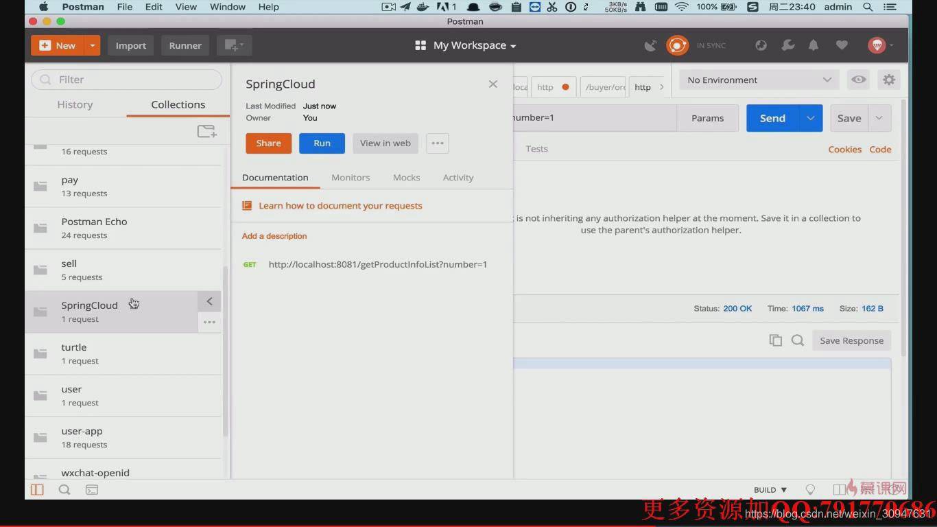Screen dimensions: 937x527
Task: Open the settings wrench icon in header
Action: 787,45
